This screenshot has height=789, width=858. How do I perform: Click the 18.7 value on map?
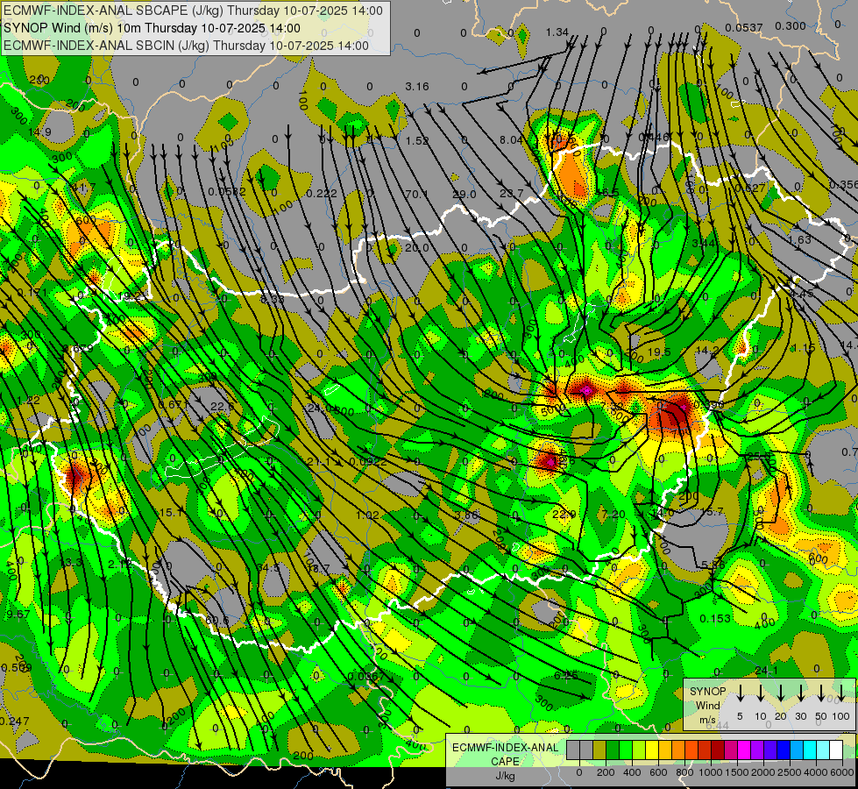click(x=318, y=568)
